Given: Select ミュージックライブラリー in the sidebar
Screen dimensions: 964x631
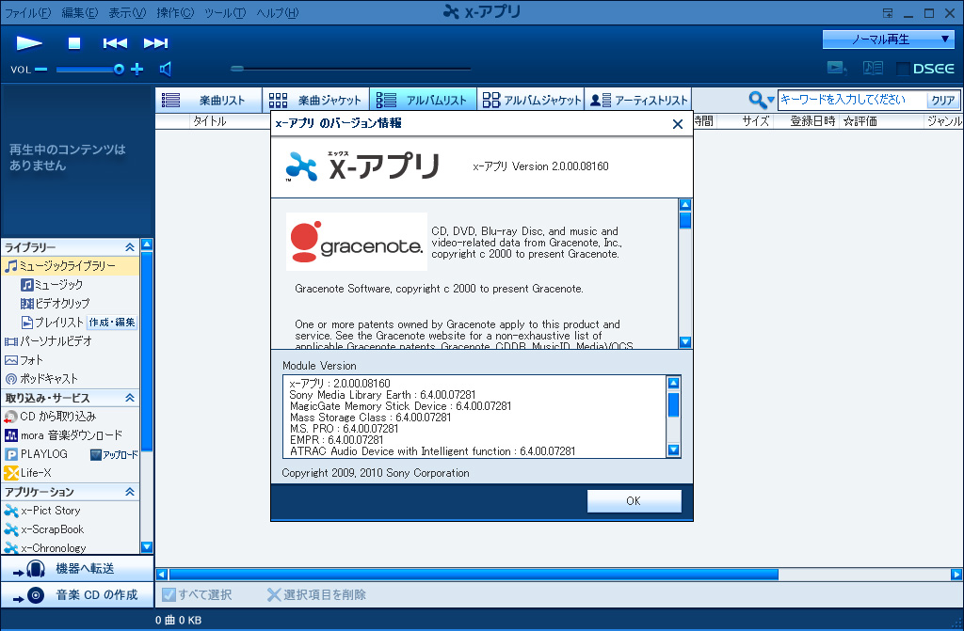Looking at the screenshot, I should pyautogui.click(x=70, y=266).
